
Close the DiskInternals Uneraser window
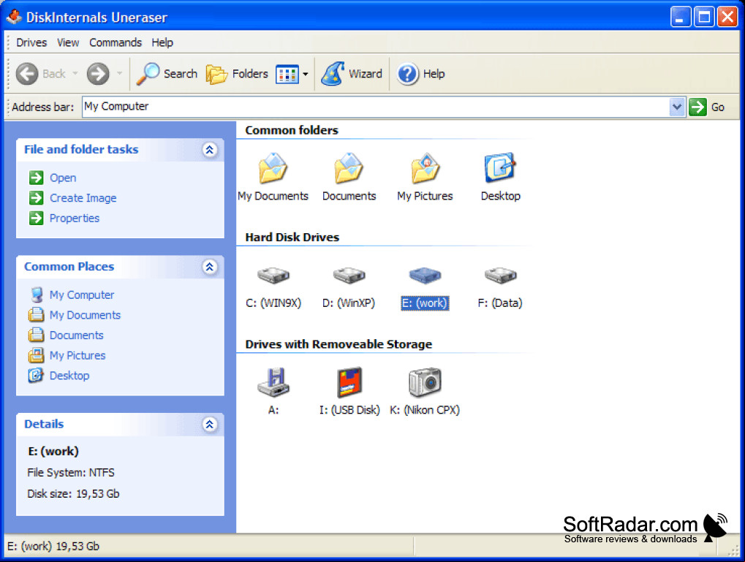727,18
